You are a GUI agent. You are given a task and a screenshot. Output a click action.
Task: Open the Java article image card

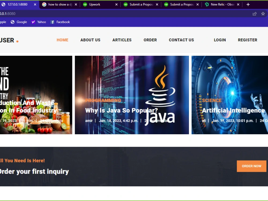point(132,95)
